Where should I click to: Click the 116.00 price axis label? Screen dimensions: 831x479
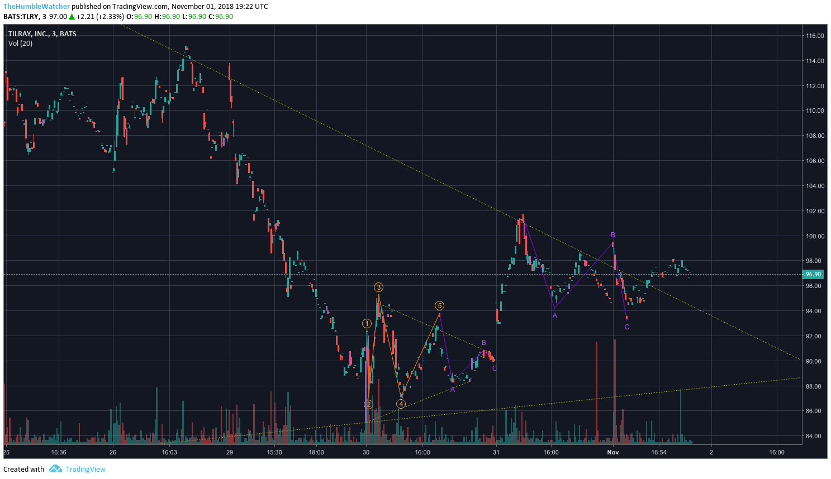(815, 36)
